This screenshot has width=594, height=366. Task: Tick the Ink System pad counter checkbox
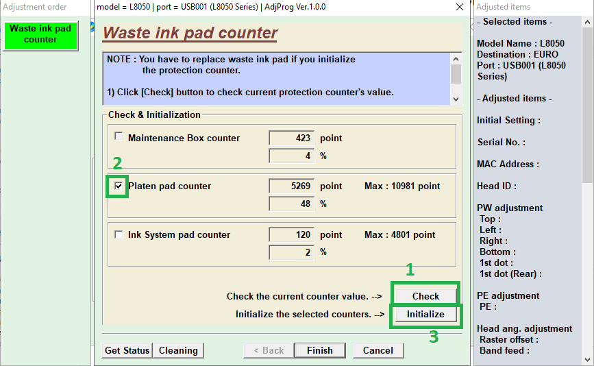119,234
